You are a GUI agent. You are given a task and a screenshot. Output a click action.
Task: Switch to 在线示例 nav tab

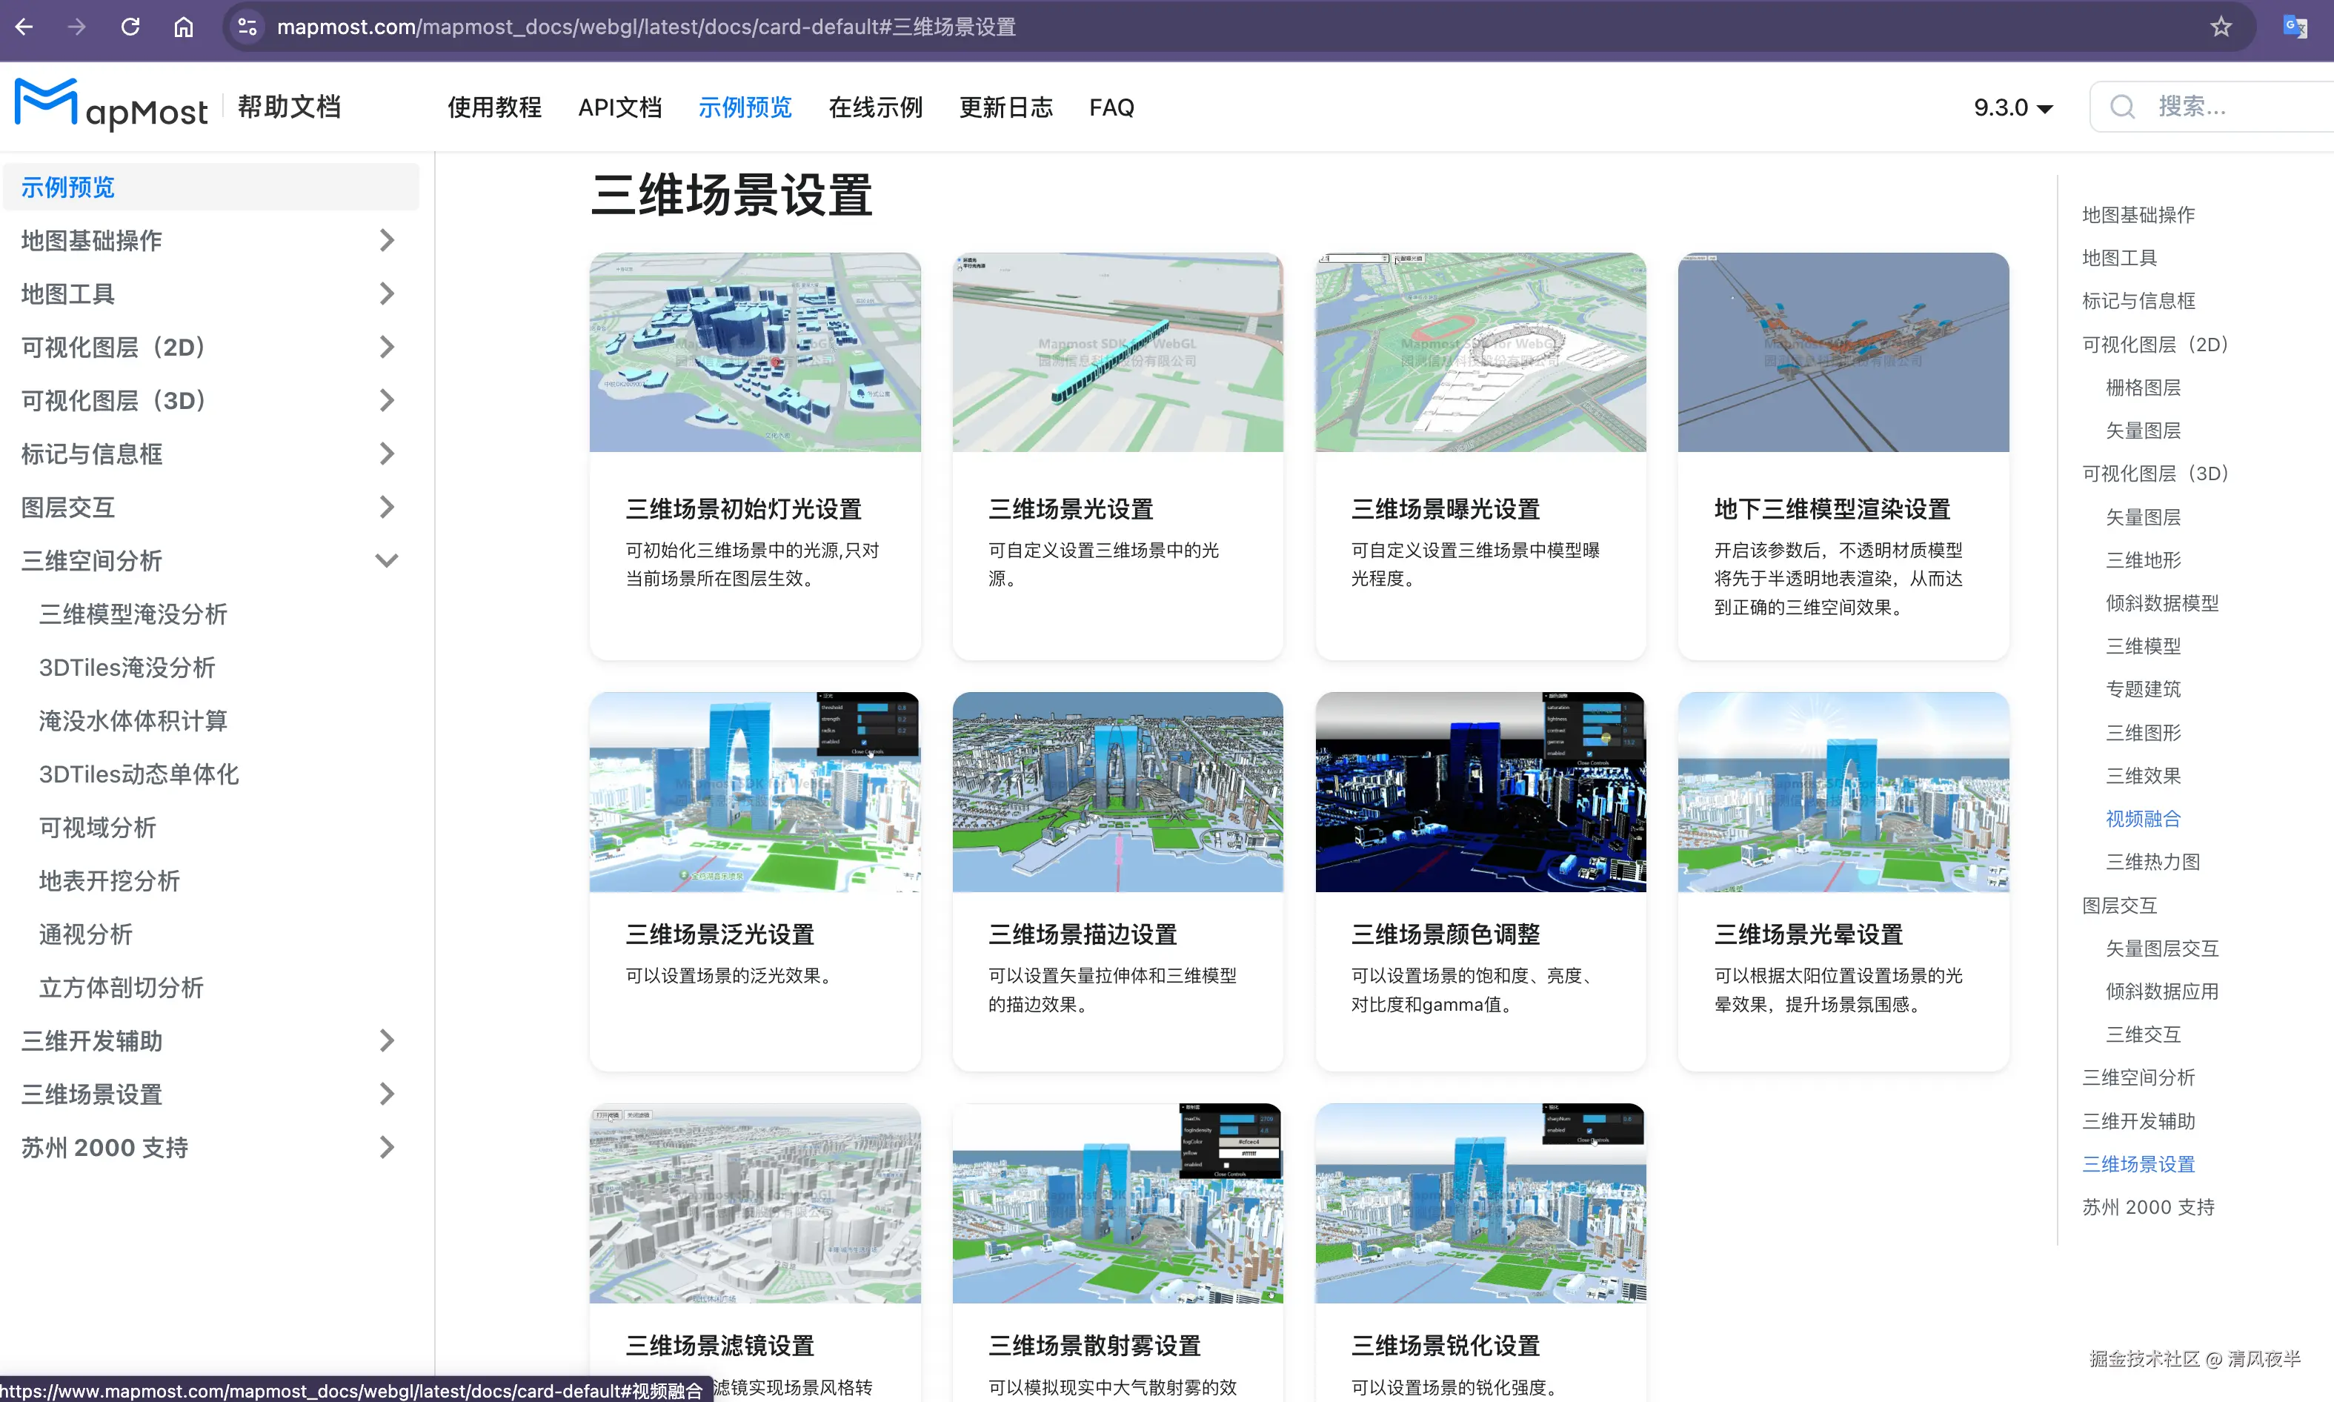874,107
